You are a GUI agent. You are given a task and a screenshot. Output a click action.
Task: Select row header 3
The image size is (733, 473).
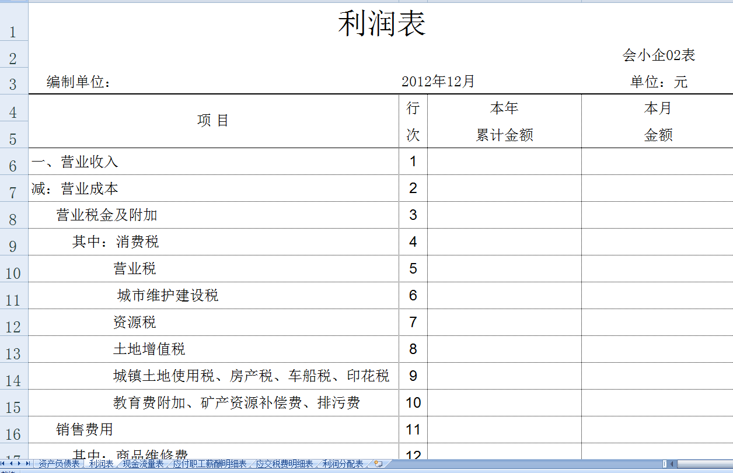[x=14, y=81]
